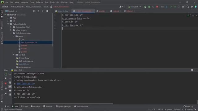Toggle Favorites tool window side tab

pos(2,98)
